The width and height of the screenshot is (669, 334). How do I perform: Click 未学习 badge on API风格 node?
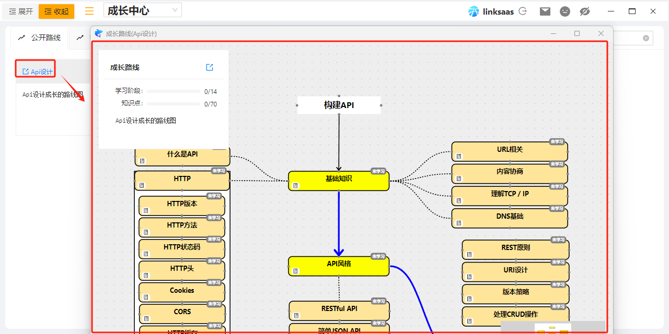[x=378, y=257]
